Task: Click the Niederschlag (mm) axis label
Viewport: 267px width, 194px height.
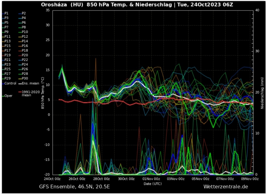Action: [x=262, y=93]
